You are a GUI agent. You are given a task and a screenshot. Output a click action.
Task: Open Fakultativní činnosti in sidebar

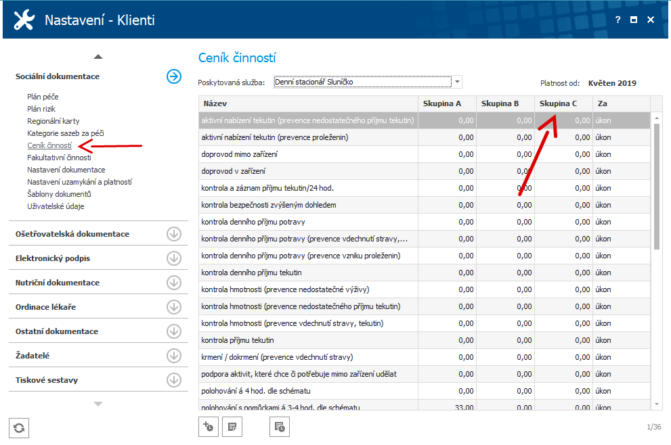click(59, 158)
